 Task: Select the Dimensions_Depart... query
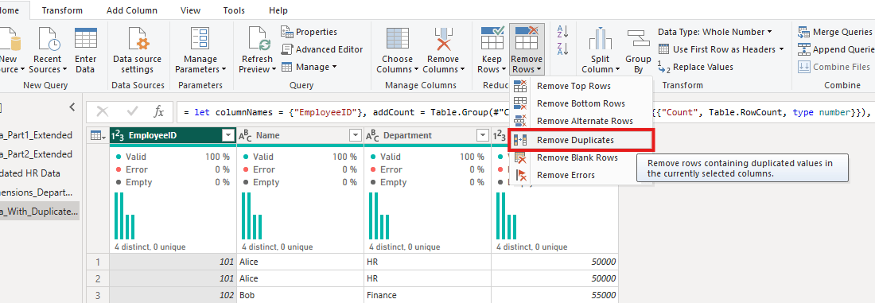pyautogui.click(x=39, y=192)
